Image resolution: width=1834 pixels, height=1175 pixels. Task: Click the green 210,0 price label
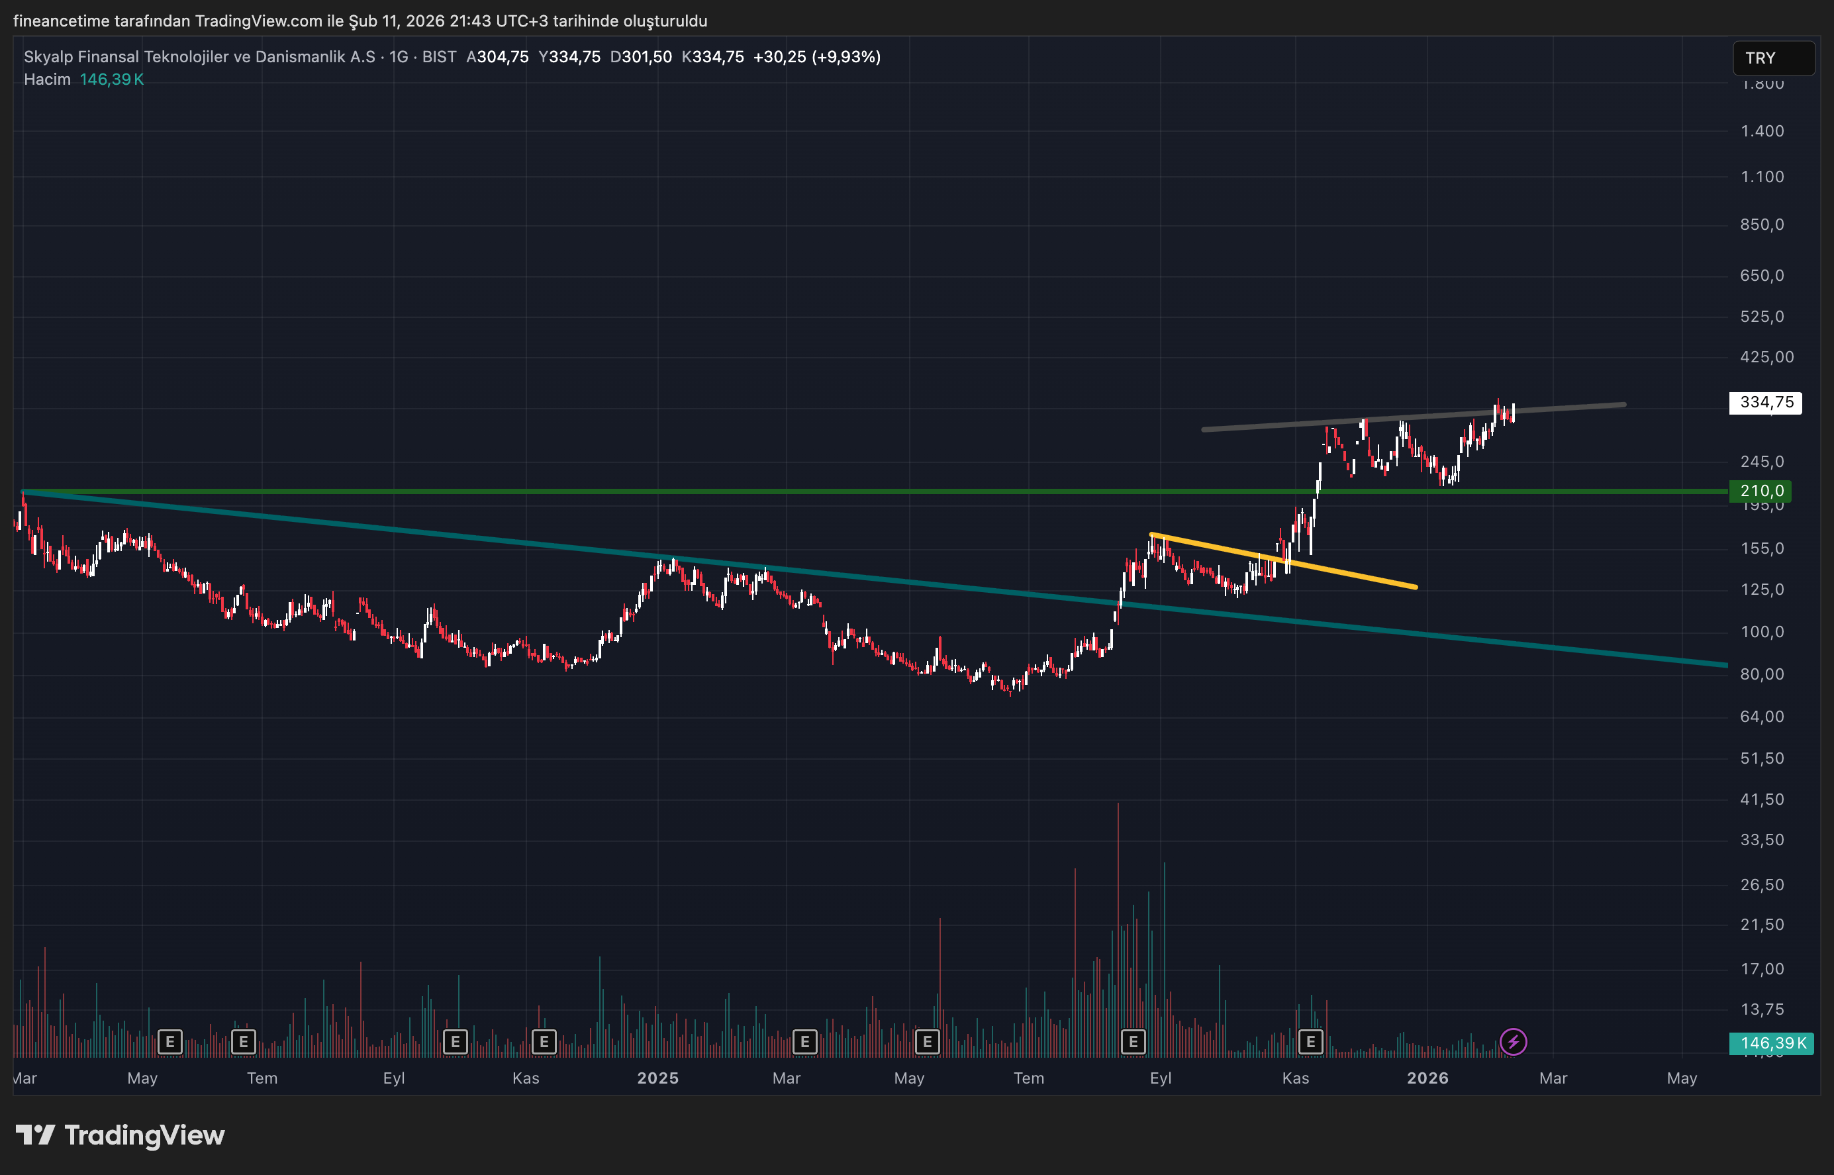point(1760,491)
